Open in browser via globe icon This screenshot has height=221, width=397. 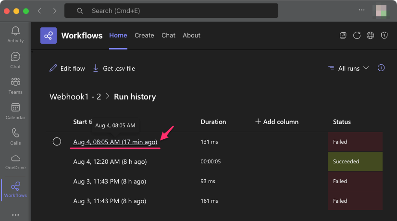click(371, 35)
